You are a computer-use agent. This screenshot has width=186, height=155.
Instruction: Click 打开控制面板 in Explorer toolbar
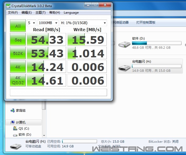(146, 23)
